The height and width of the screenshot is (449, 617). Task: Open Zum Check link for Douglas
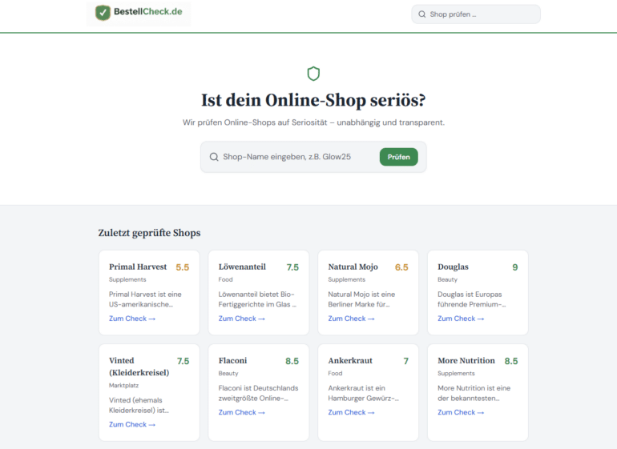[x=461, y=319]
